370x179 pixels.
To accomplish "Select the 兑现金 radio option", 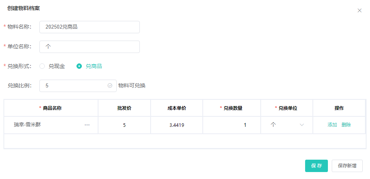I will click(42, 66).
